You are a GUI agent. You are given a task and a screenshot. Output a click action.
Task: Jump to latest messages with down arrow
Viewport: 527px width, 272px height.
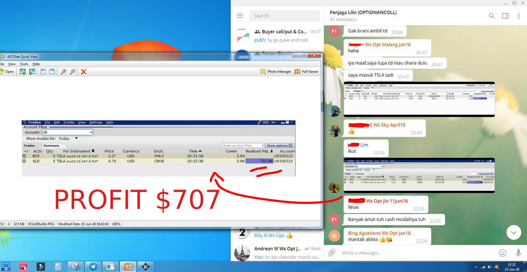[513, 232]
